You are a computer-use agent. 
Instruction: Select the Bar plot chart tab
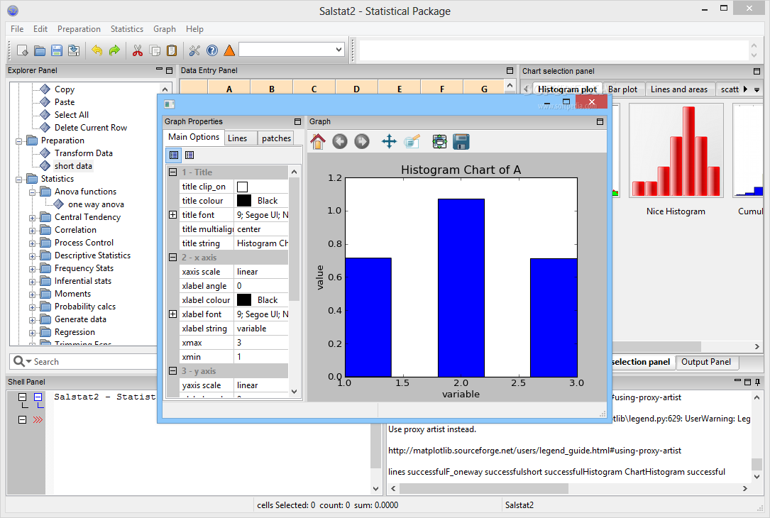point(622,89)
